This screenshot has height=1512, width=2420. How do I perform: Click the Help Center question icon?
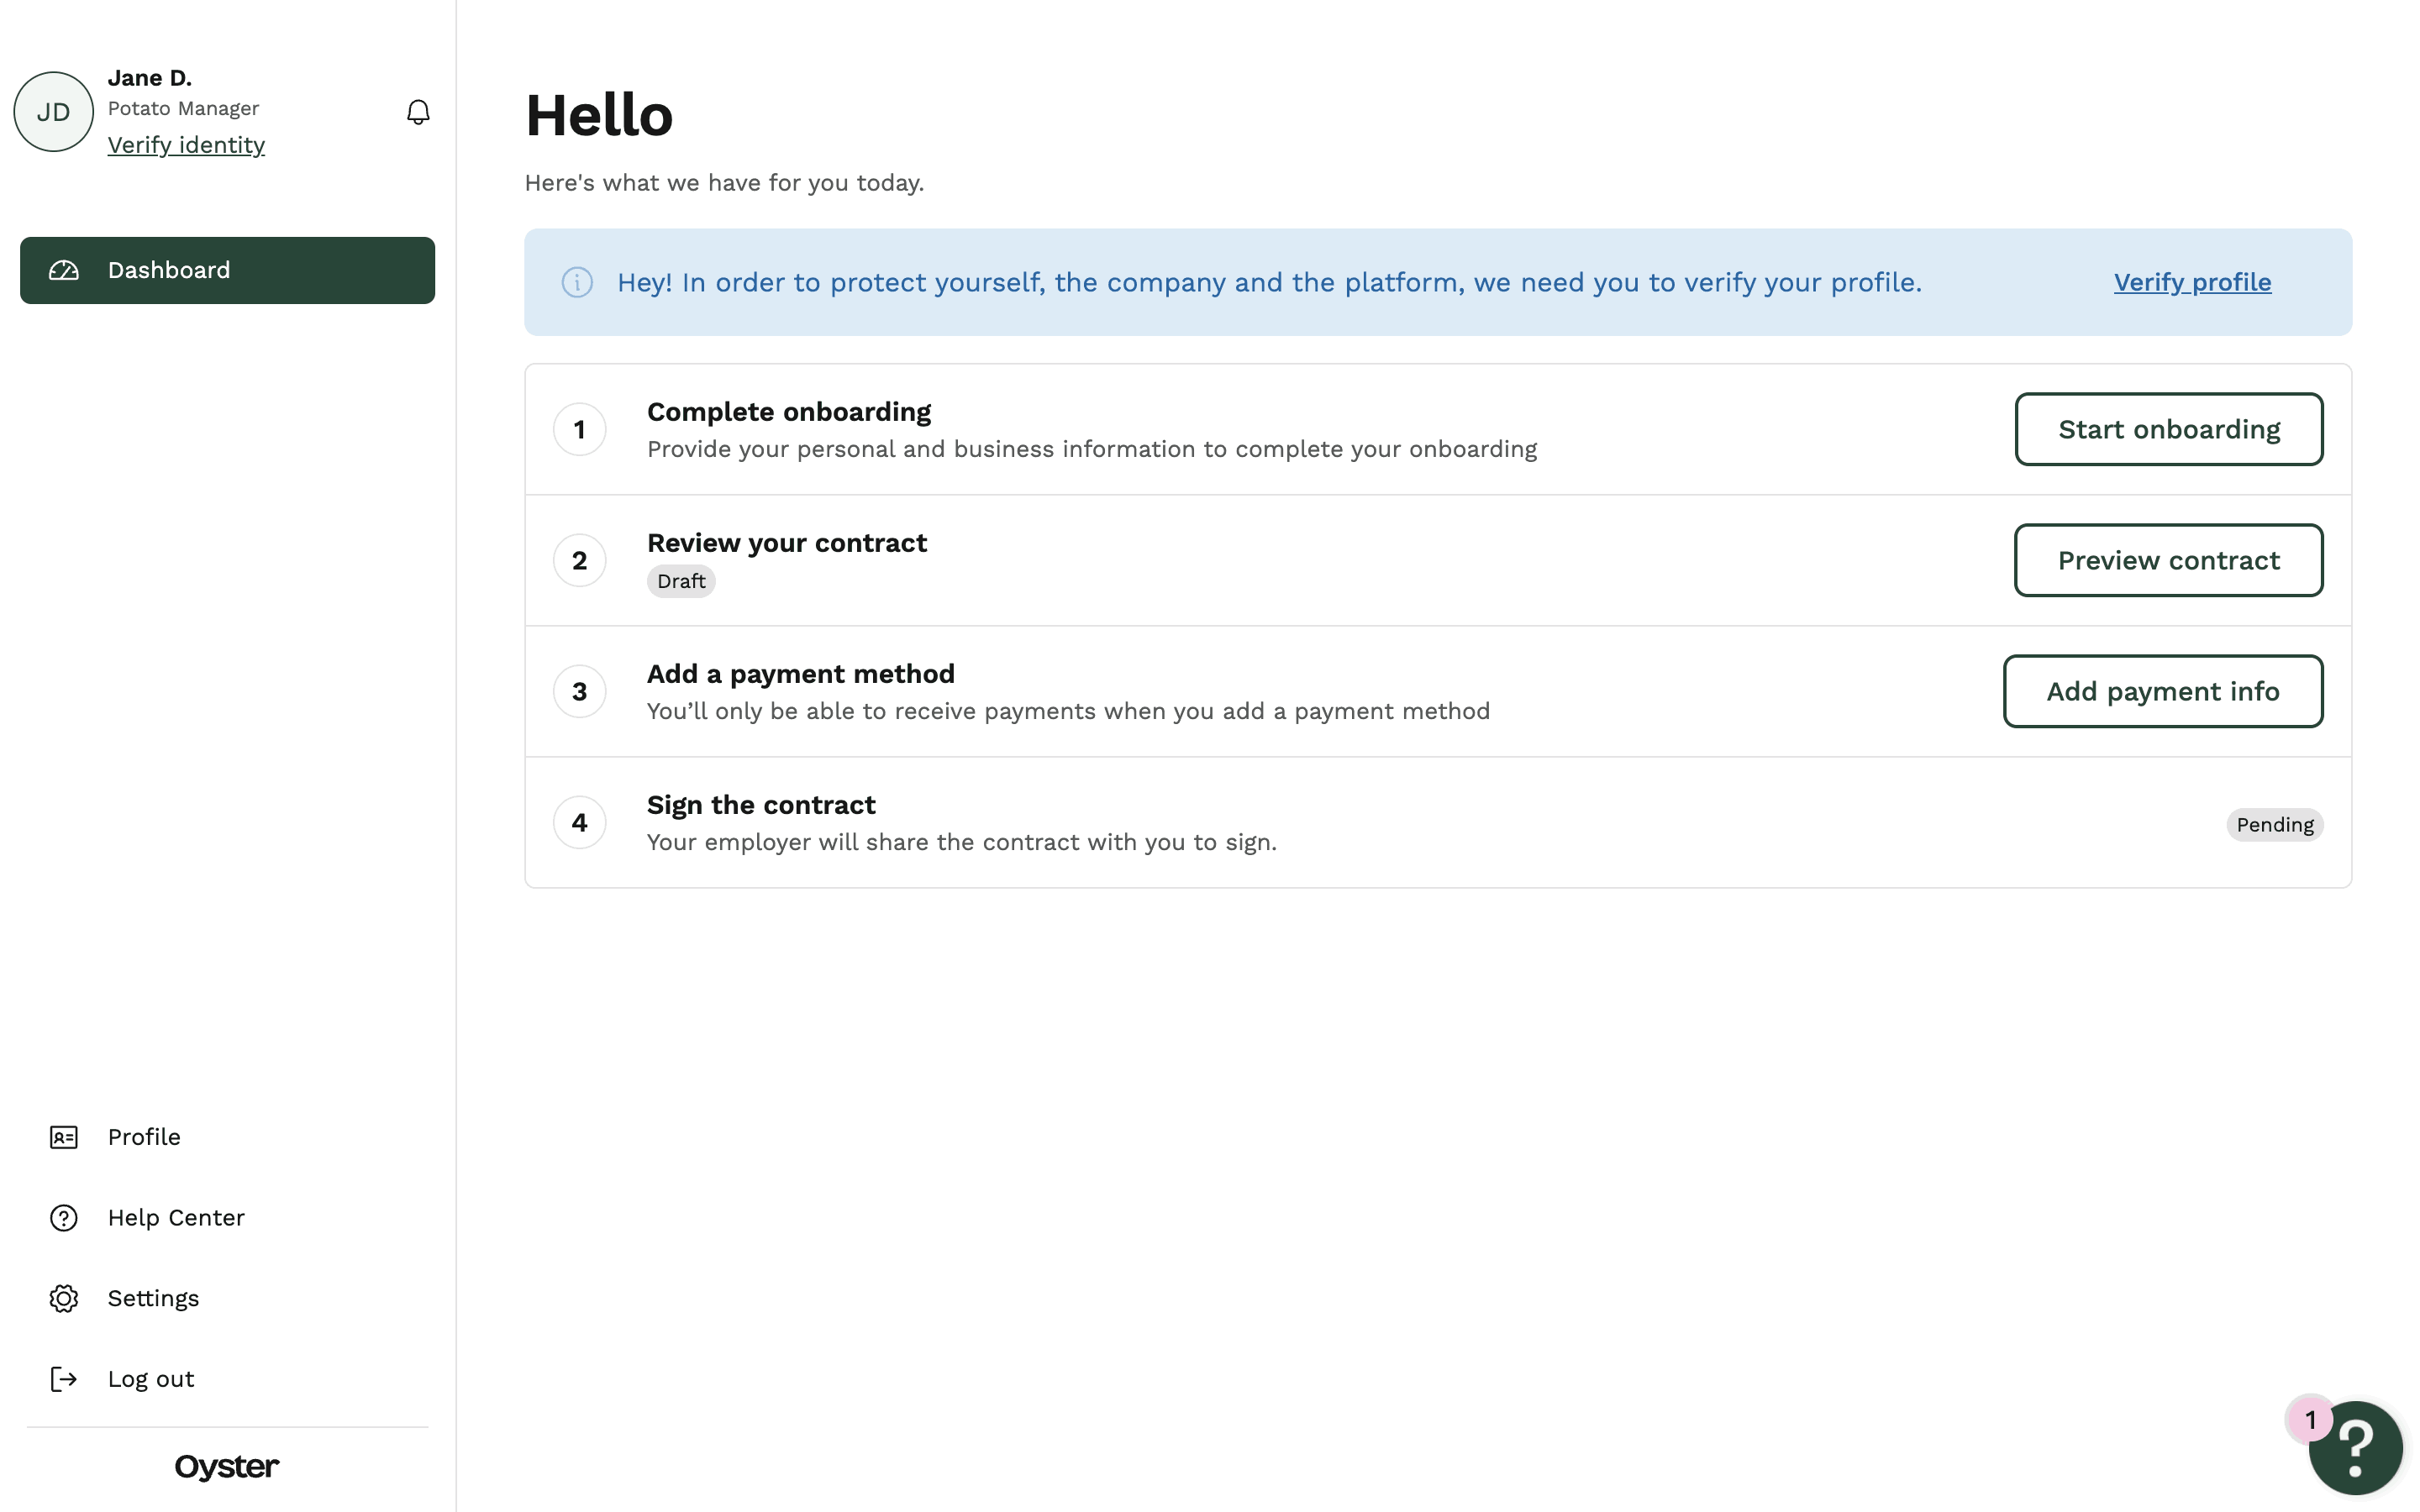(64, 1218)
